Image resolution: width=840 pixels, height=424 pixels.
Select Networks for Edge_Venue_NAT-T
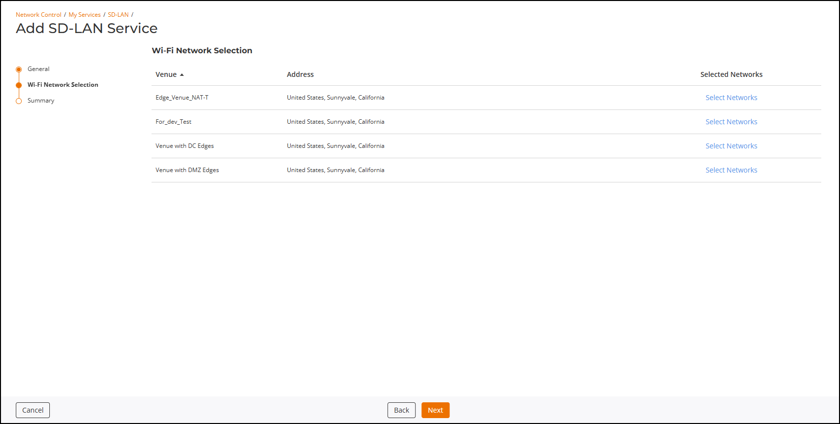pyautogui.click(x=731, y=98)
